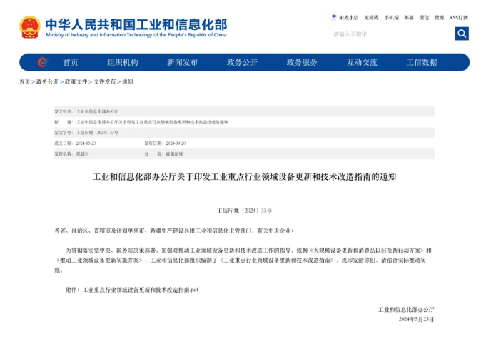Click the 发布机构 value 规划司
This screenshot has width=486, height=339.
click(83, 153)
